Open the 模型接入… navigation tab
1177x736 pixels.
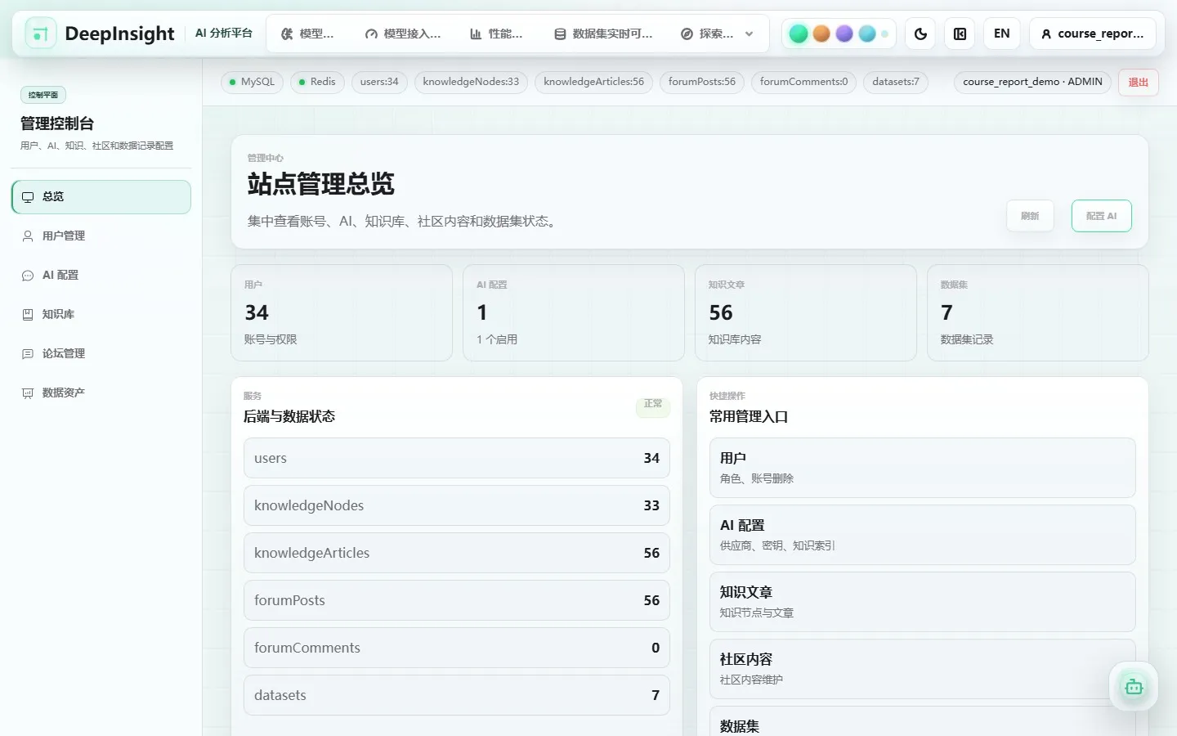pos(402,34)
